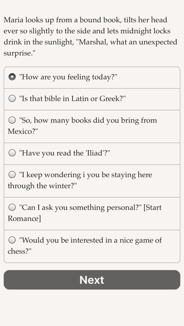The height and width of the screenshot is (326, 184).
Task: Tap the "I keep wondering" option text
Action: (x=85, y=175)
